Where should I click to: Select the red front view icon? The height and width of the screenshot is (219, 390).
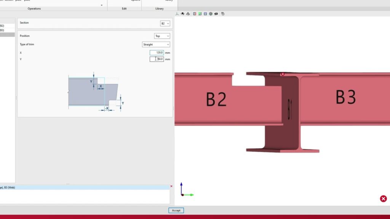[195, 14]
